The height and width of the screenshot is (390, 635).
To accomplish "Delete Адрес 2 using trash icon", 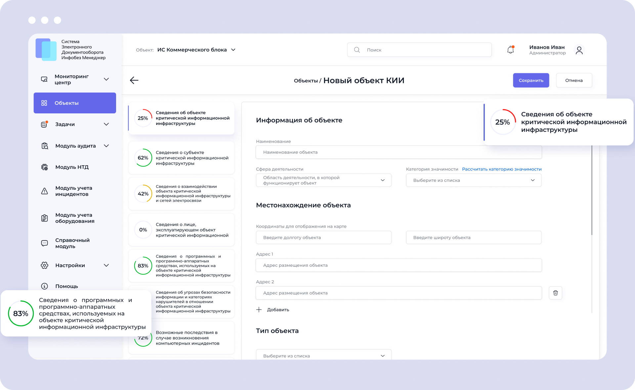I will point(556,293).
